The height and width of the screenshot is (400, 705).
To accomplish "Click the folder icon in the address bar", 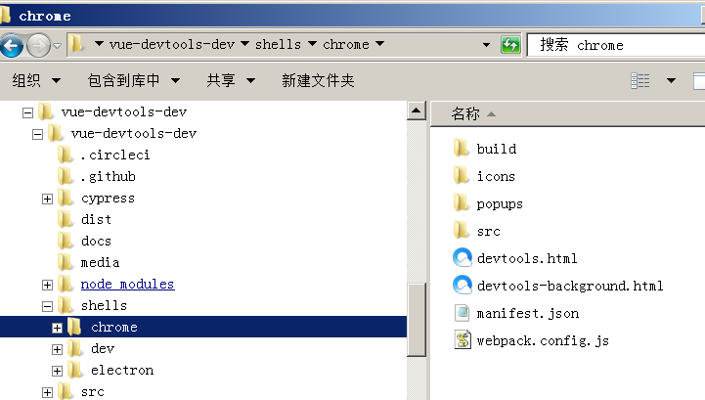I will pyautogui.click(x=77, y=44).
